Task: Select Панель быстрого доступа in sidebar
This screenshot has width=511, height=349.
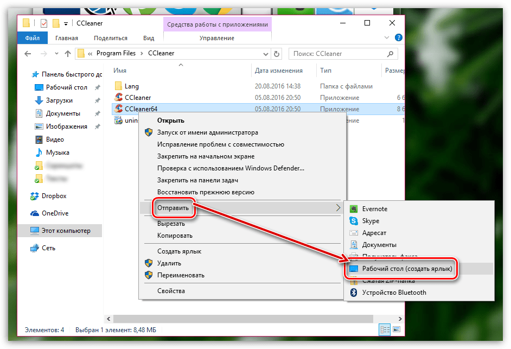Action: tap(67, 74)
